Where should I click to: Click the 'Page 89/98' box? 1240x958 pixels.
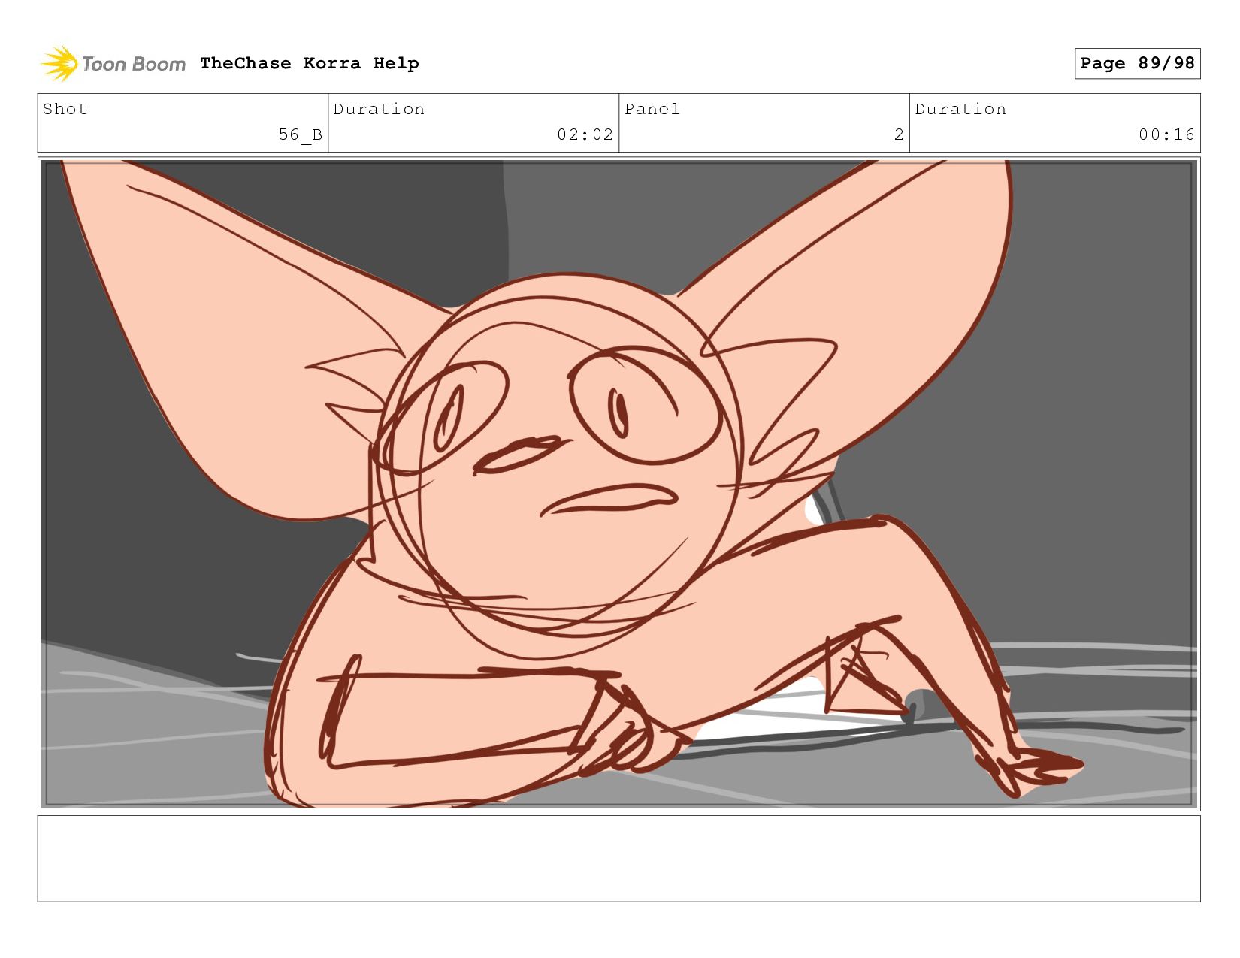1137,63
